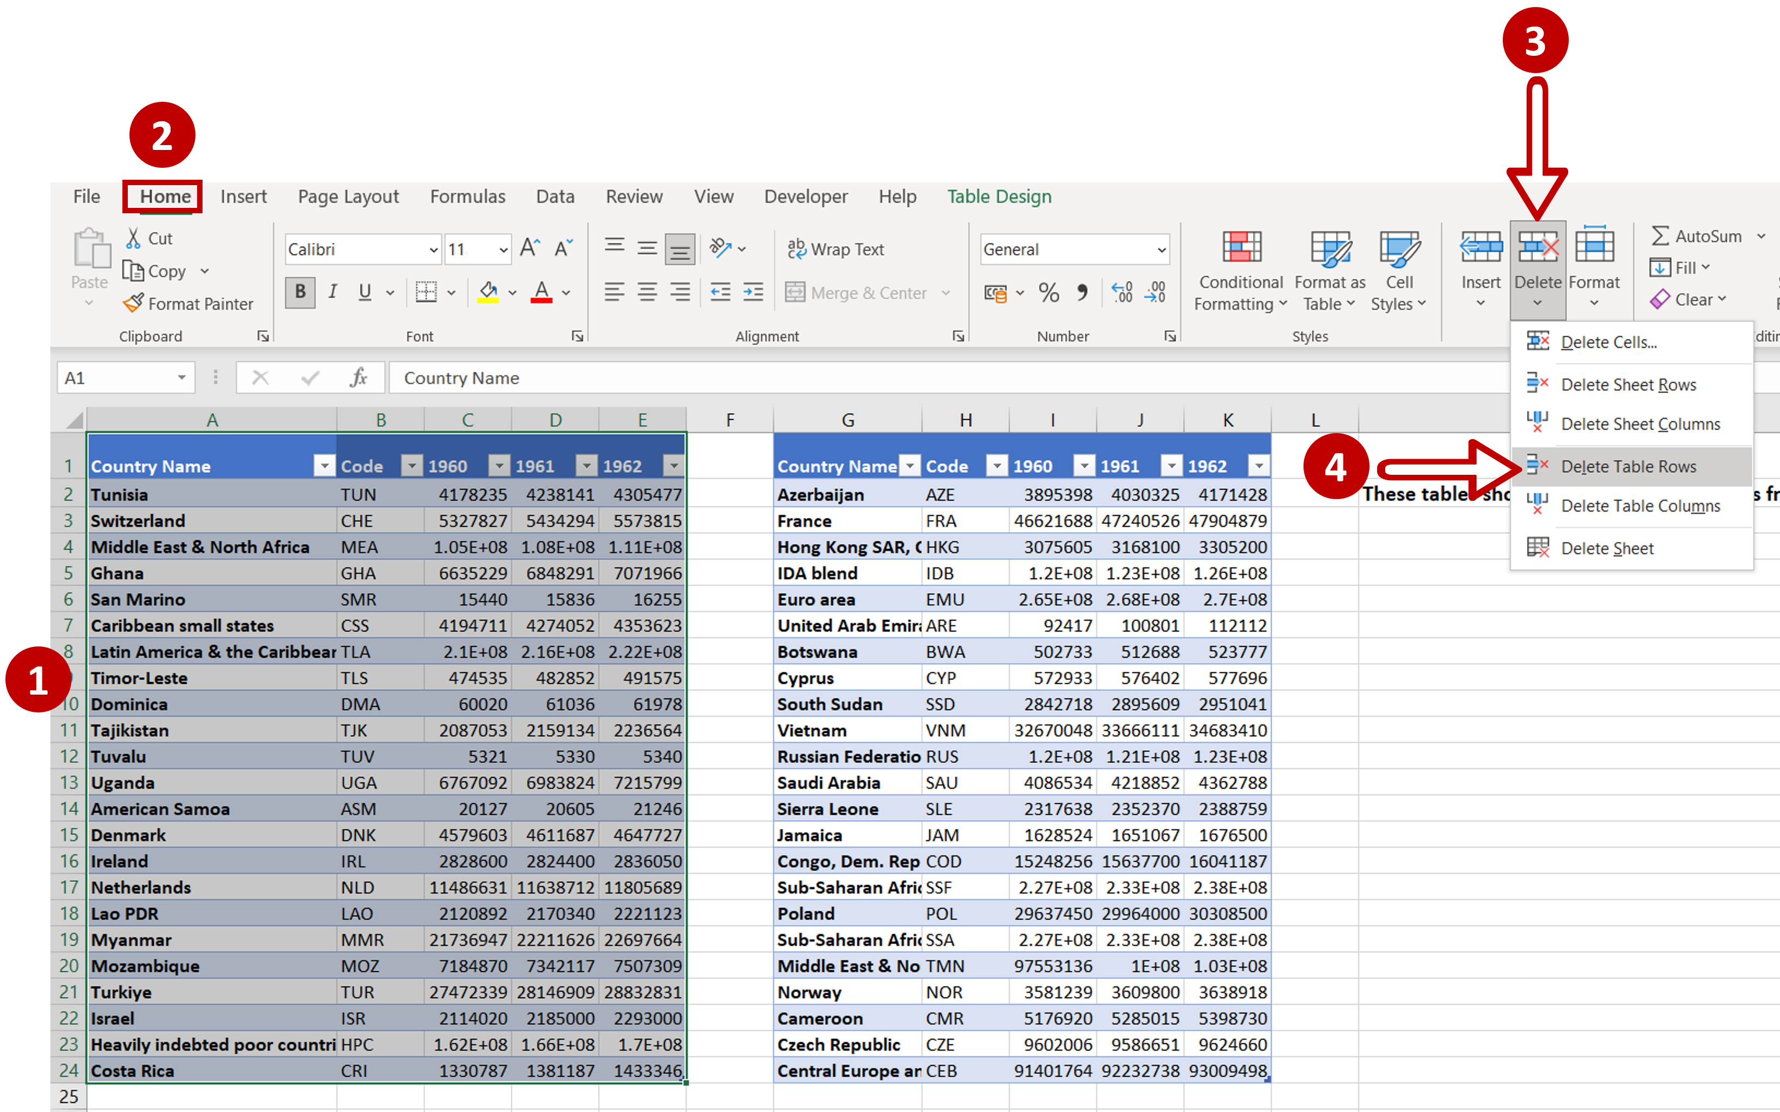1780x1112 pixels.
Task: Switch to the Formulas tab
Action: [x=468, y=197]
